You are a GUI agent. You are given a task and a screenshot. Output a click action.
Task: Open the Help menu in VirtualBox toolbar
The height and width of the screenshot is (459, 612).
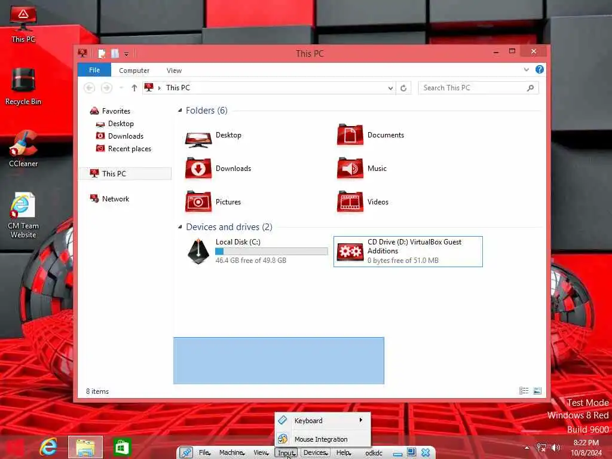(x=344, y=453)
